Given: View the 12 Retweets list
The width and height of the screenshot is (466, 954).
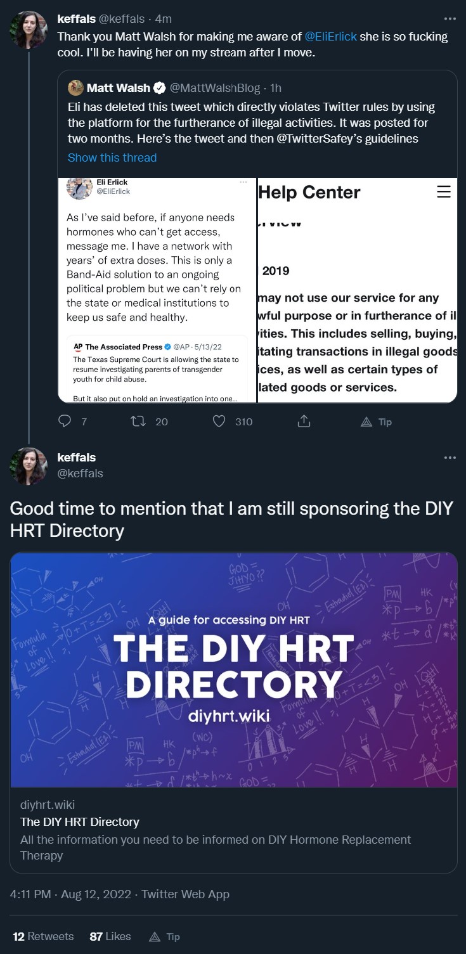Looking at the screenshot, I should 43,936.
